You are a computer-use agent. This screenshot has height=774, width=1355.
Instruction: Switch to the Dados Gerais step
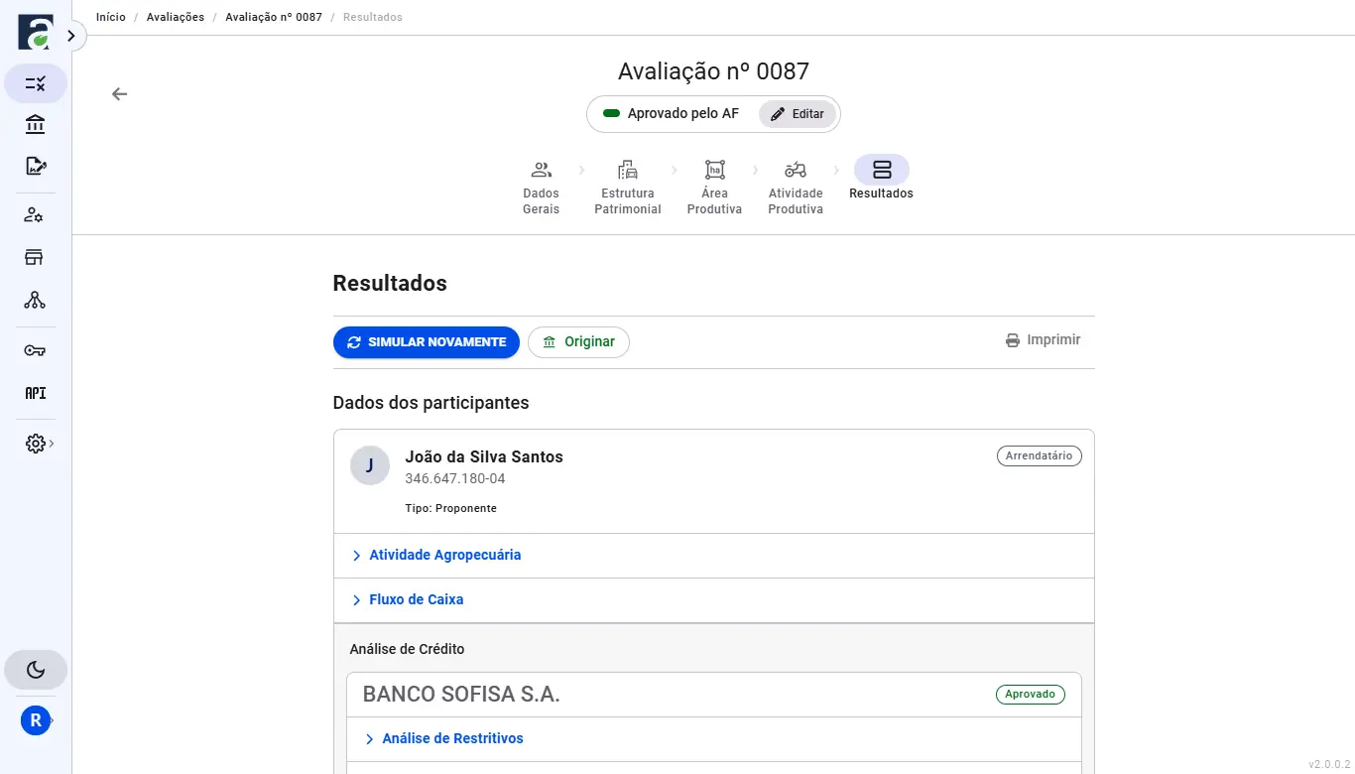[x=541, y=185]
